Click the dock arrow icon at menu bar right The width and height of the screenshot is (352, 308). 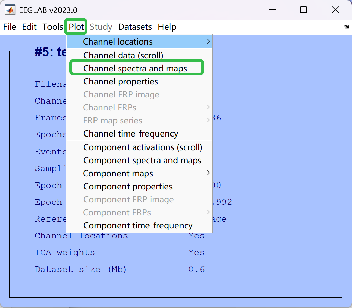(x=346, y=27)
